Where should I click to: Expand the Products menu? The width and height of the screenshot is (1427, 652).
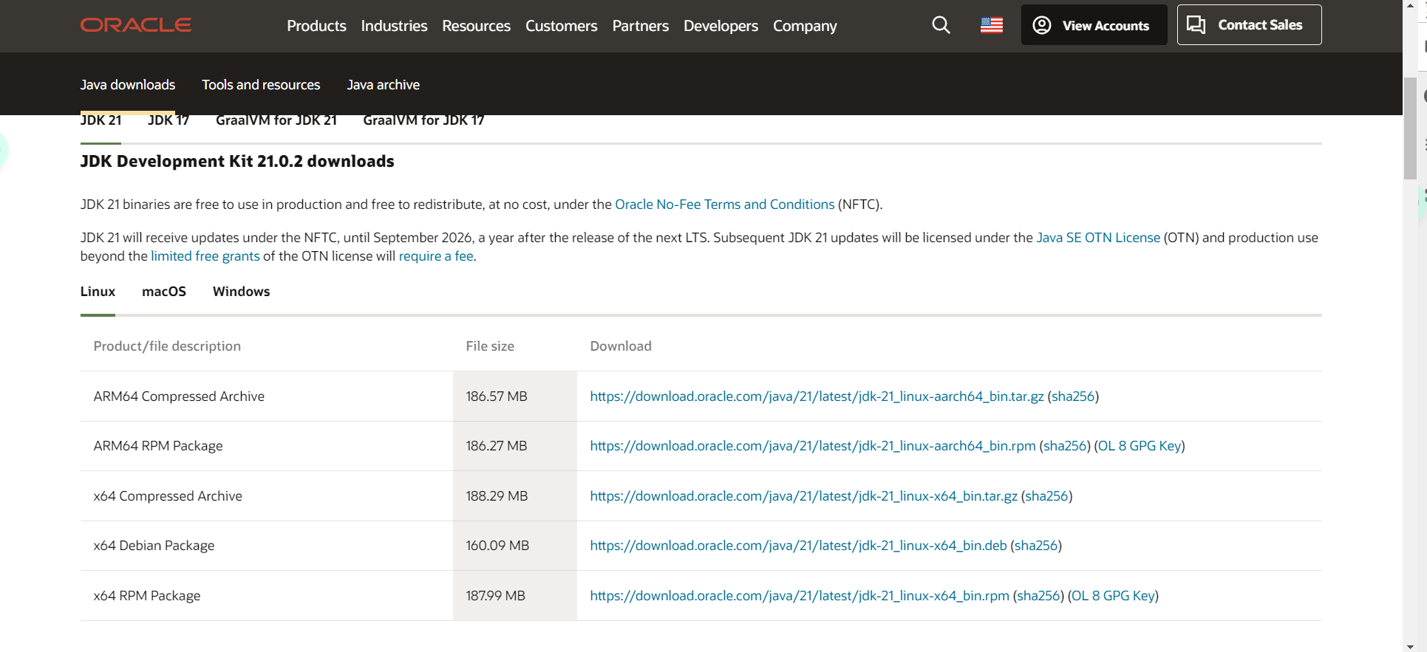tap(316, 26)
